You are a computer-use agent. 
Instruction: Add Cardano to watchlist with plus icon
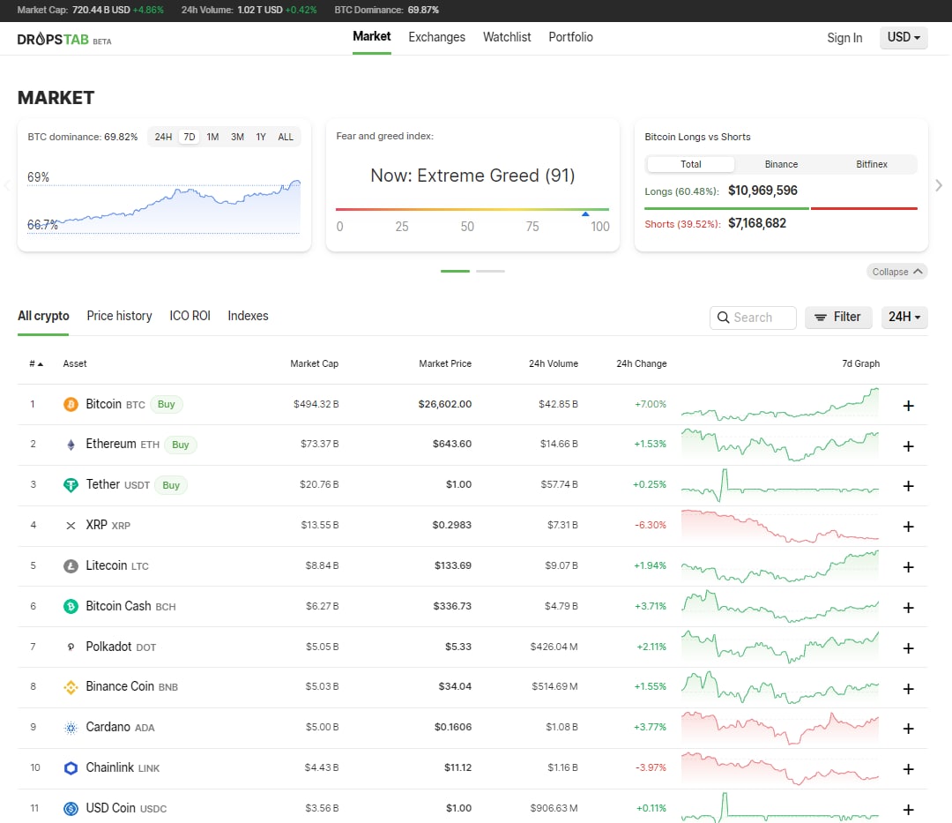908,729
